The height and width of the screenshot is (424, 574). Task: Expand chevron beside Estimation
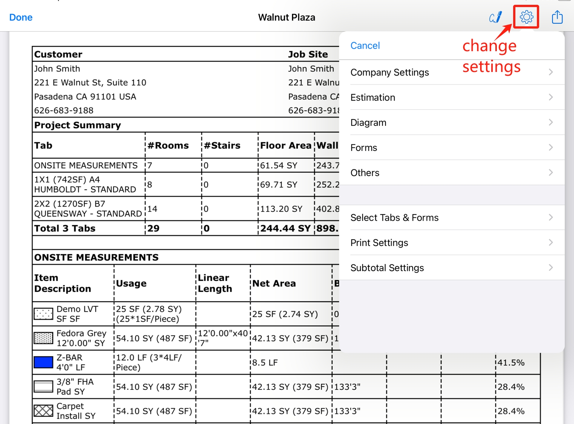click(x=551, y=97)
